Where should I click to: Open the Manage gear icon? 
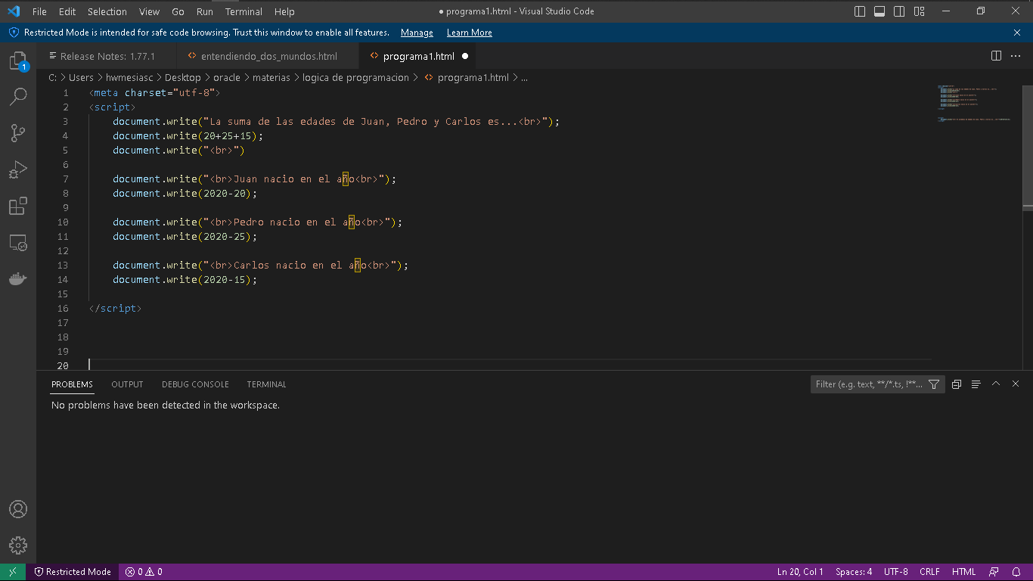pyautogui.click(x=18, y=545)
